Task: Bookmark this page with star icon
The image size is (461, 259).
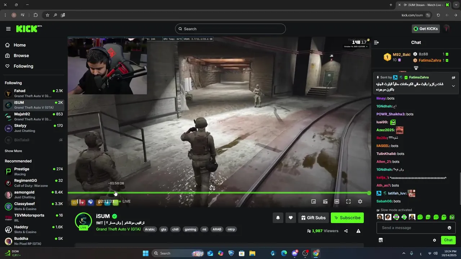Action: (x=47, y=15)
